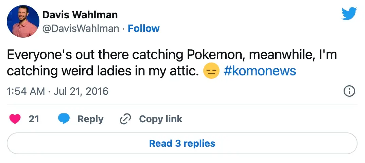The image size is (365, 163).
Task: Open the Twitter info circle icon
Action: tap(349, 91)
